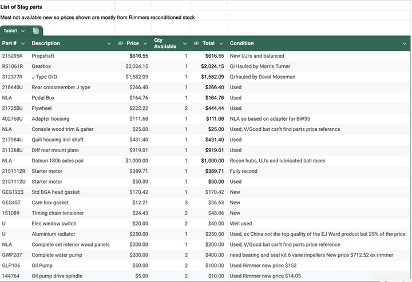This screenshot has width=412, height=282.
Task: Open the Part # column filter arrow
Action: tap(23, 43)
